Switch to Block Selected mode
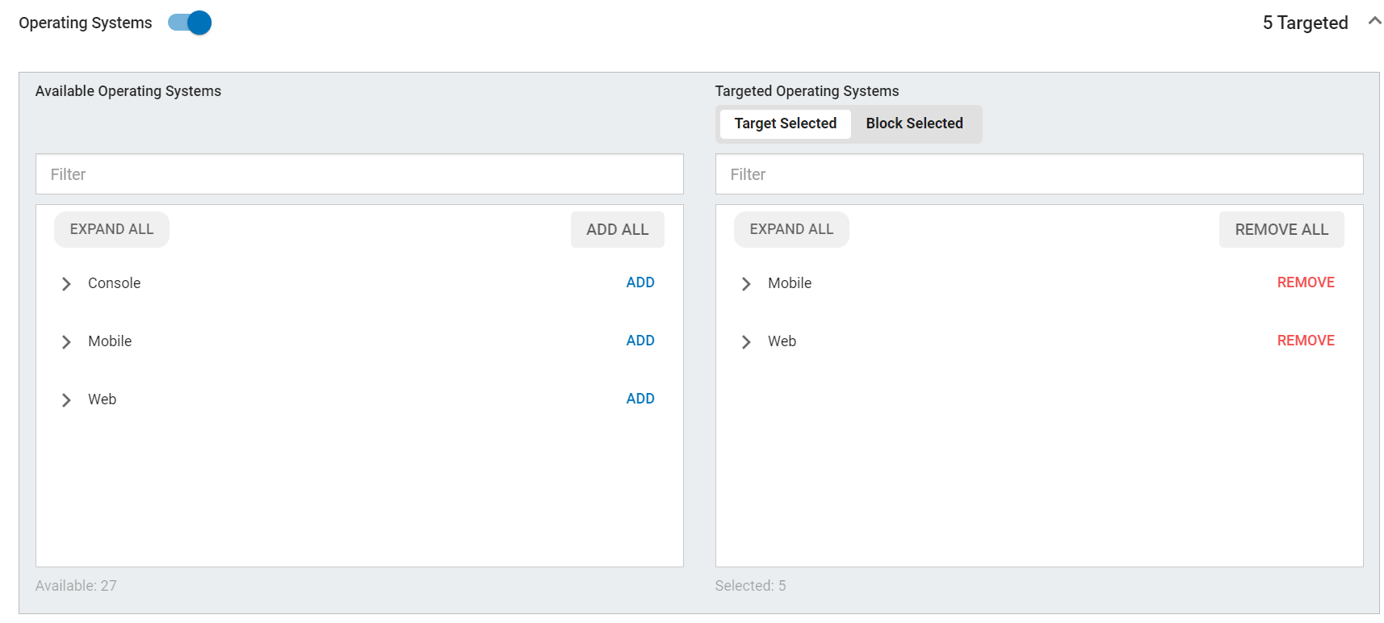The width and height of the screenshot is (1384, 623). [914, 123]
